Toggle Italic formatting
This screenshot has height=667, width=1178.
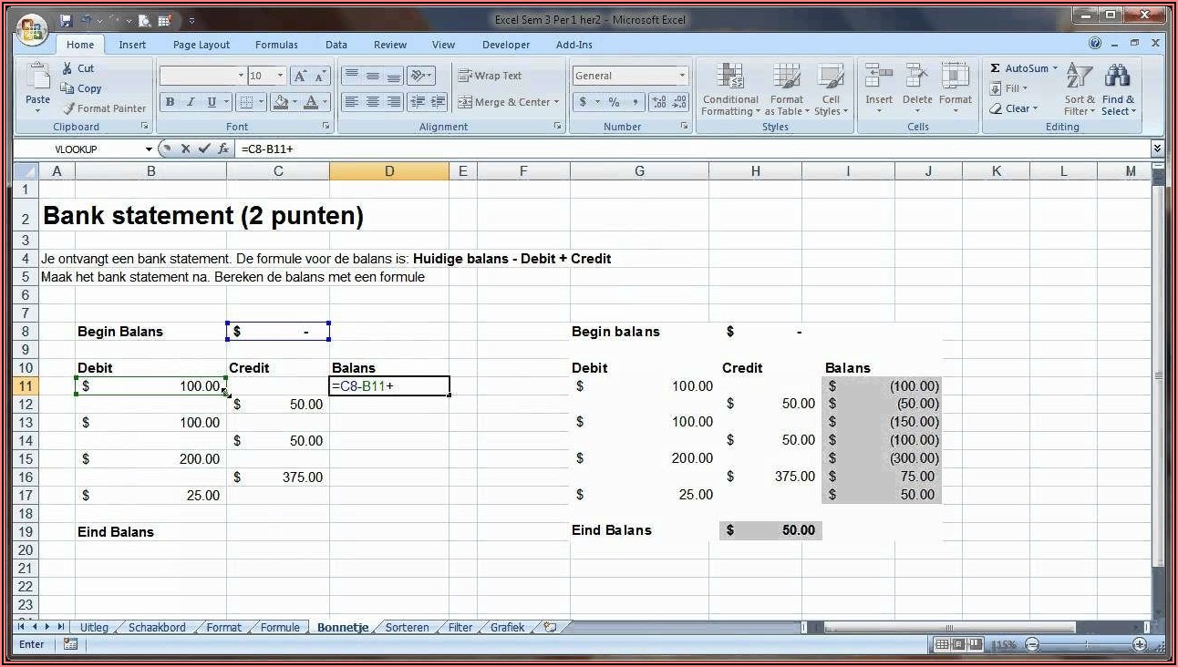coord(191,102)
